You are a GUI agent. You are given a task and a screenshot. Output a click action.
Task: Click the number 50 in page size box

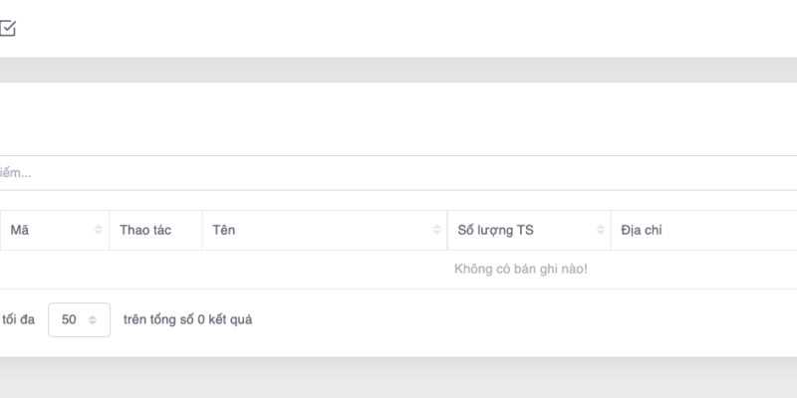tap(69, 320)
